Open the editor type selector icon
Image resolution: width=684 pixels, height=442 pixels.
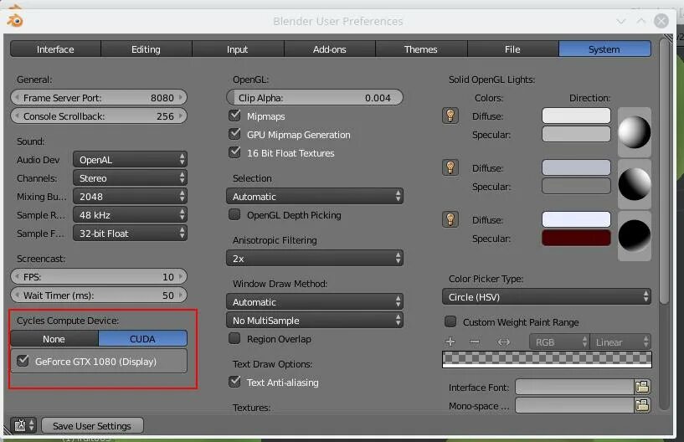[24, 425]
